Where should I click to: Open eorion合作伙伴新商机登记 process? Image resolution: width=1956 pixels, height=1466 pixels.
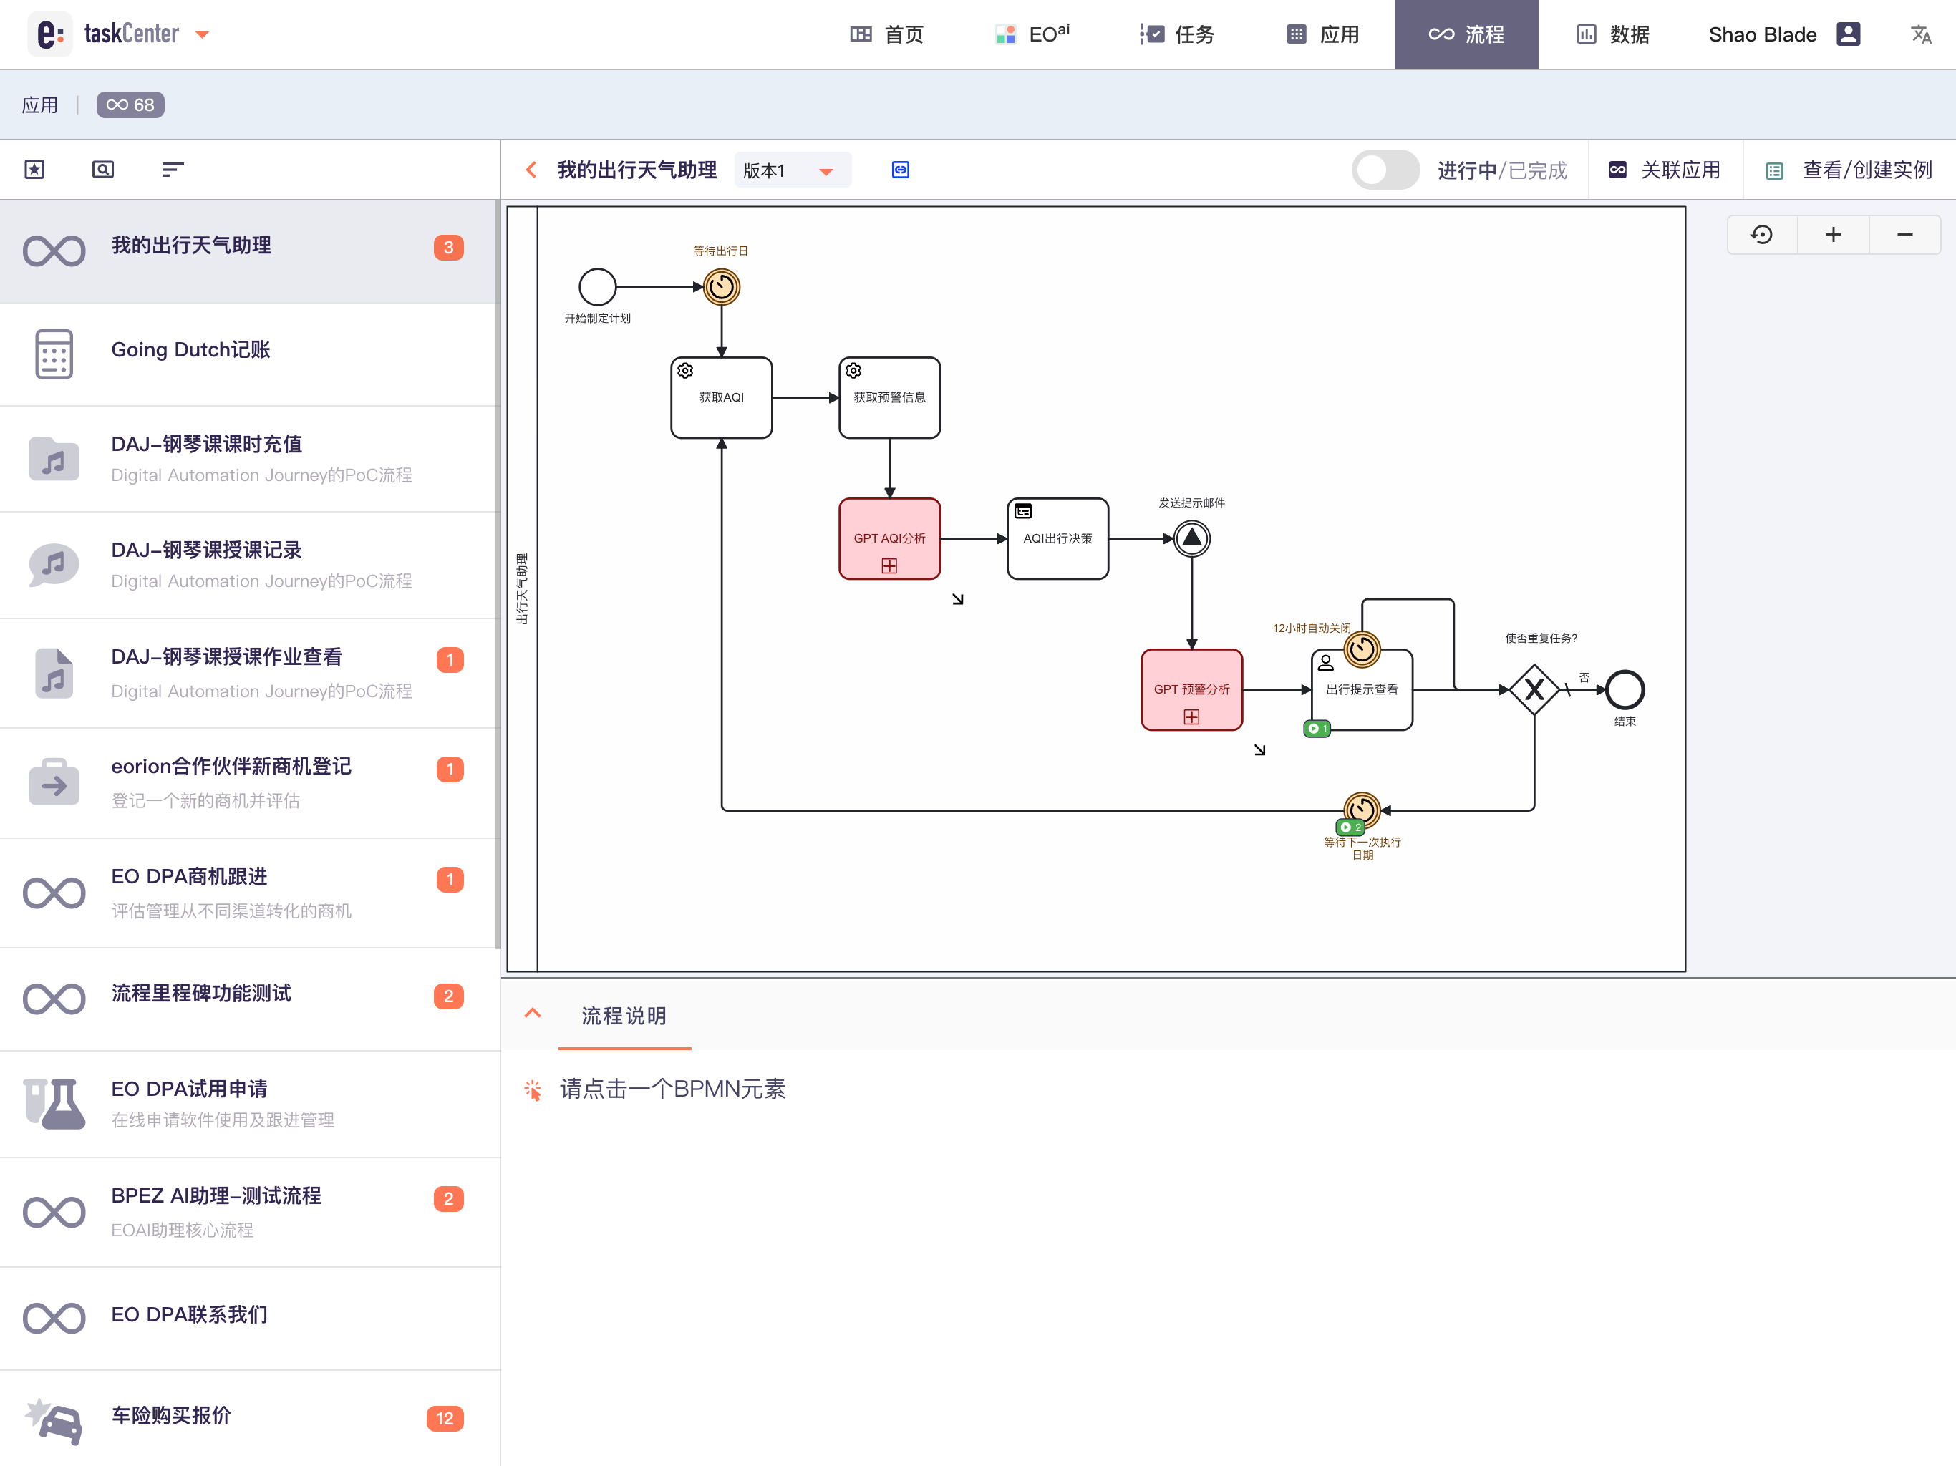tap(248, 782)
